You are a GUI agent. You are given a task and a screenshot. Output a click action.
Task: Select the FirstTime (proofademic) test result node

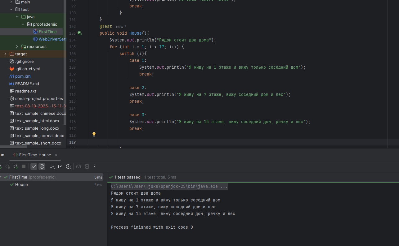[52, 177]
